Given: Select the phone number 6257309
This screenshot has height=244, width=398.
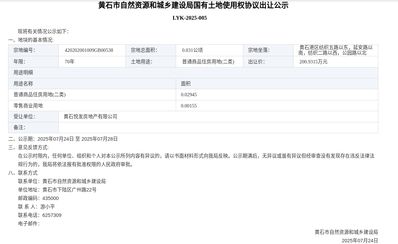Looking at the screenshot, I should coord(52,215).
